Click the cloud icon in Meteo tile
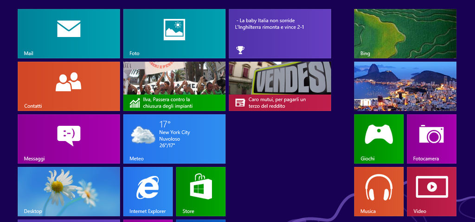475x222 pixels. (x=143, y=135)
